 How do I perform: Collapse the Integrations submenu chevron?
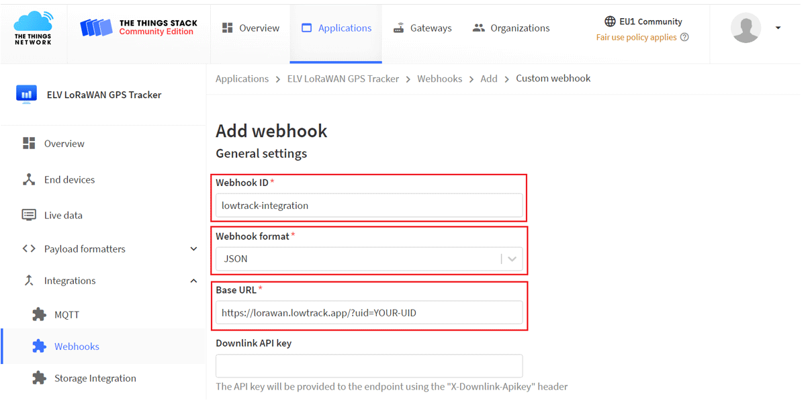coord(193,281)
